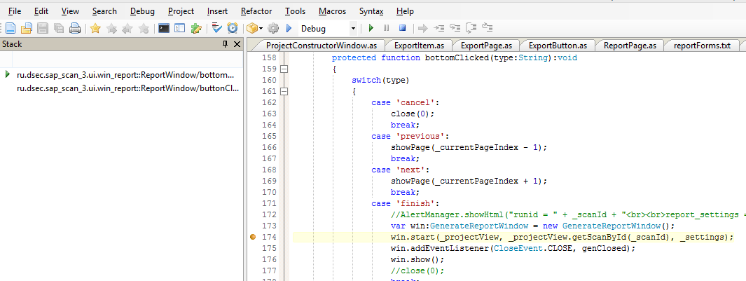The width and height of the screenshot is (746, 281).
Task: Switch to ExportButton.as tab
Action: 558,46
